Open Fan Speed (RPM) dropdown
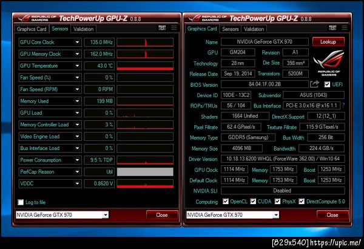This screenshot has height=249, width=364. (77, 89)
